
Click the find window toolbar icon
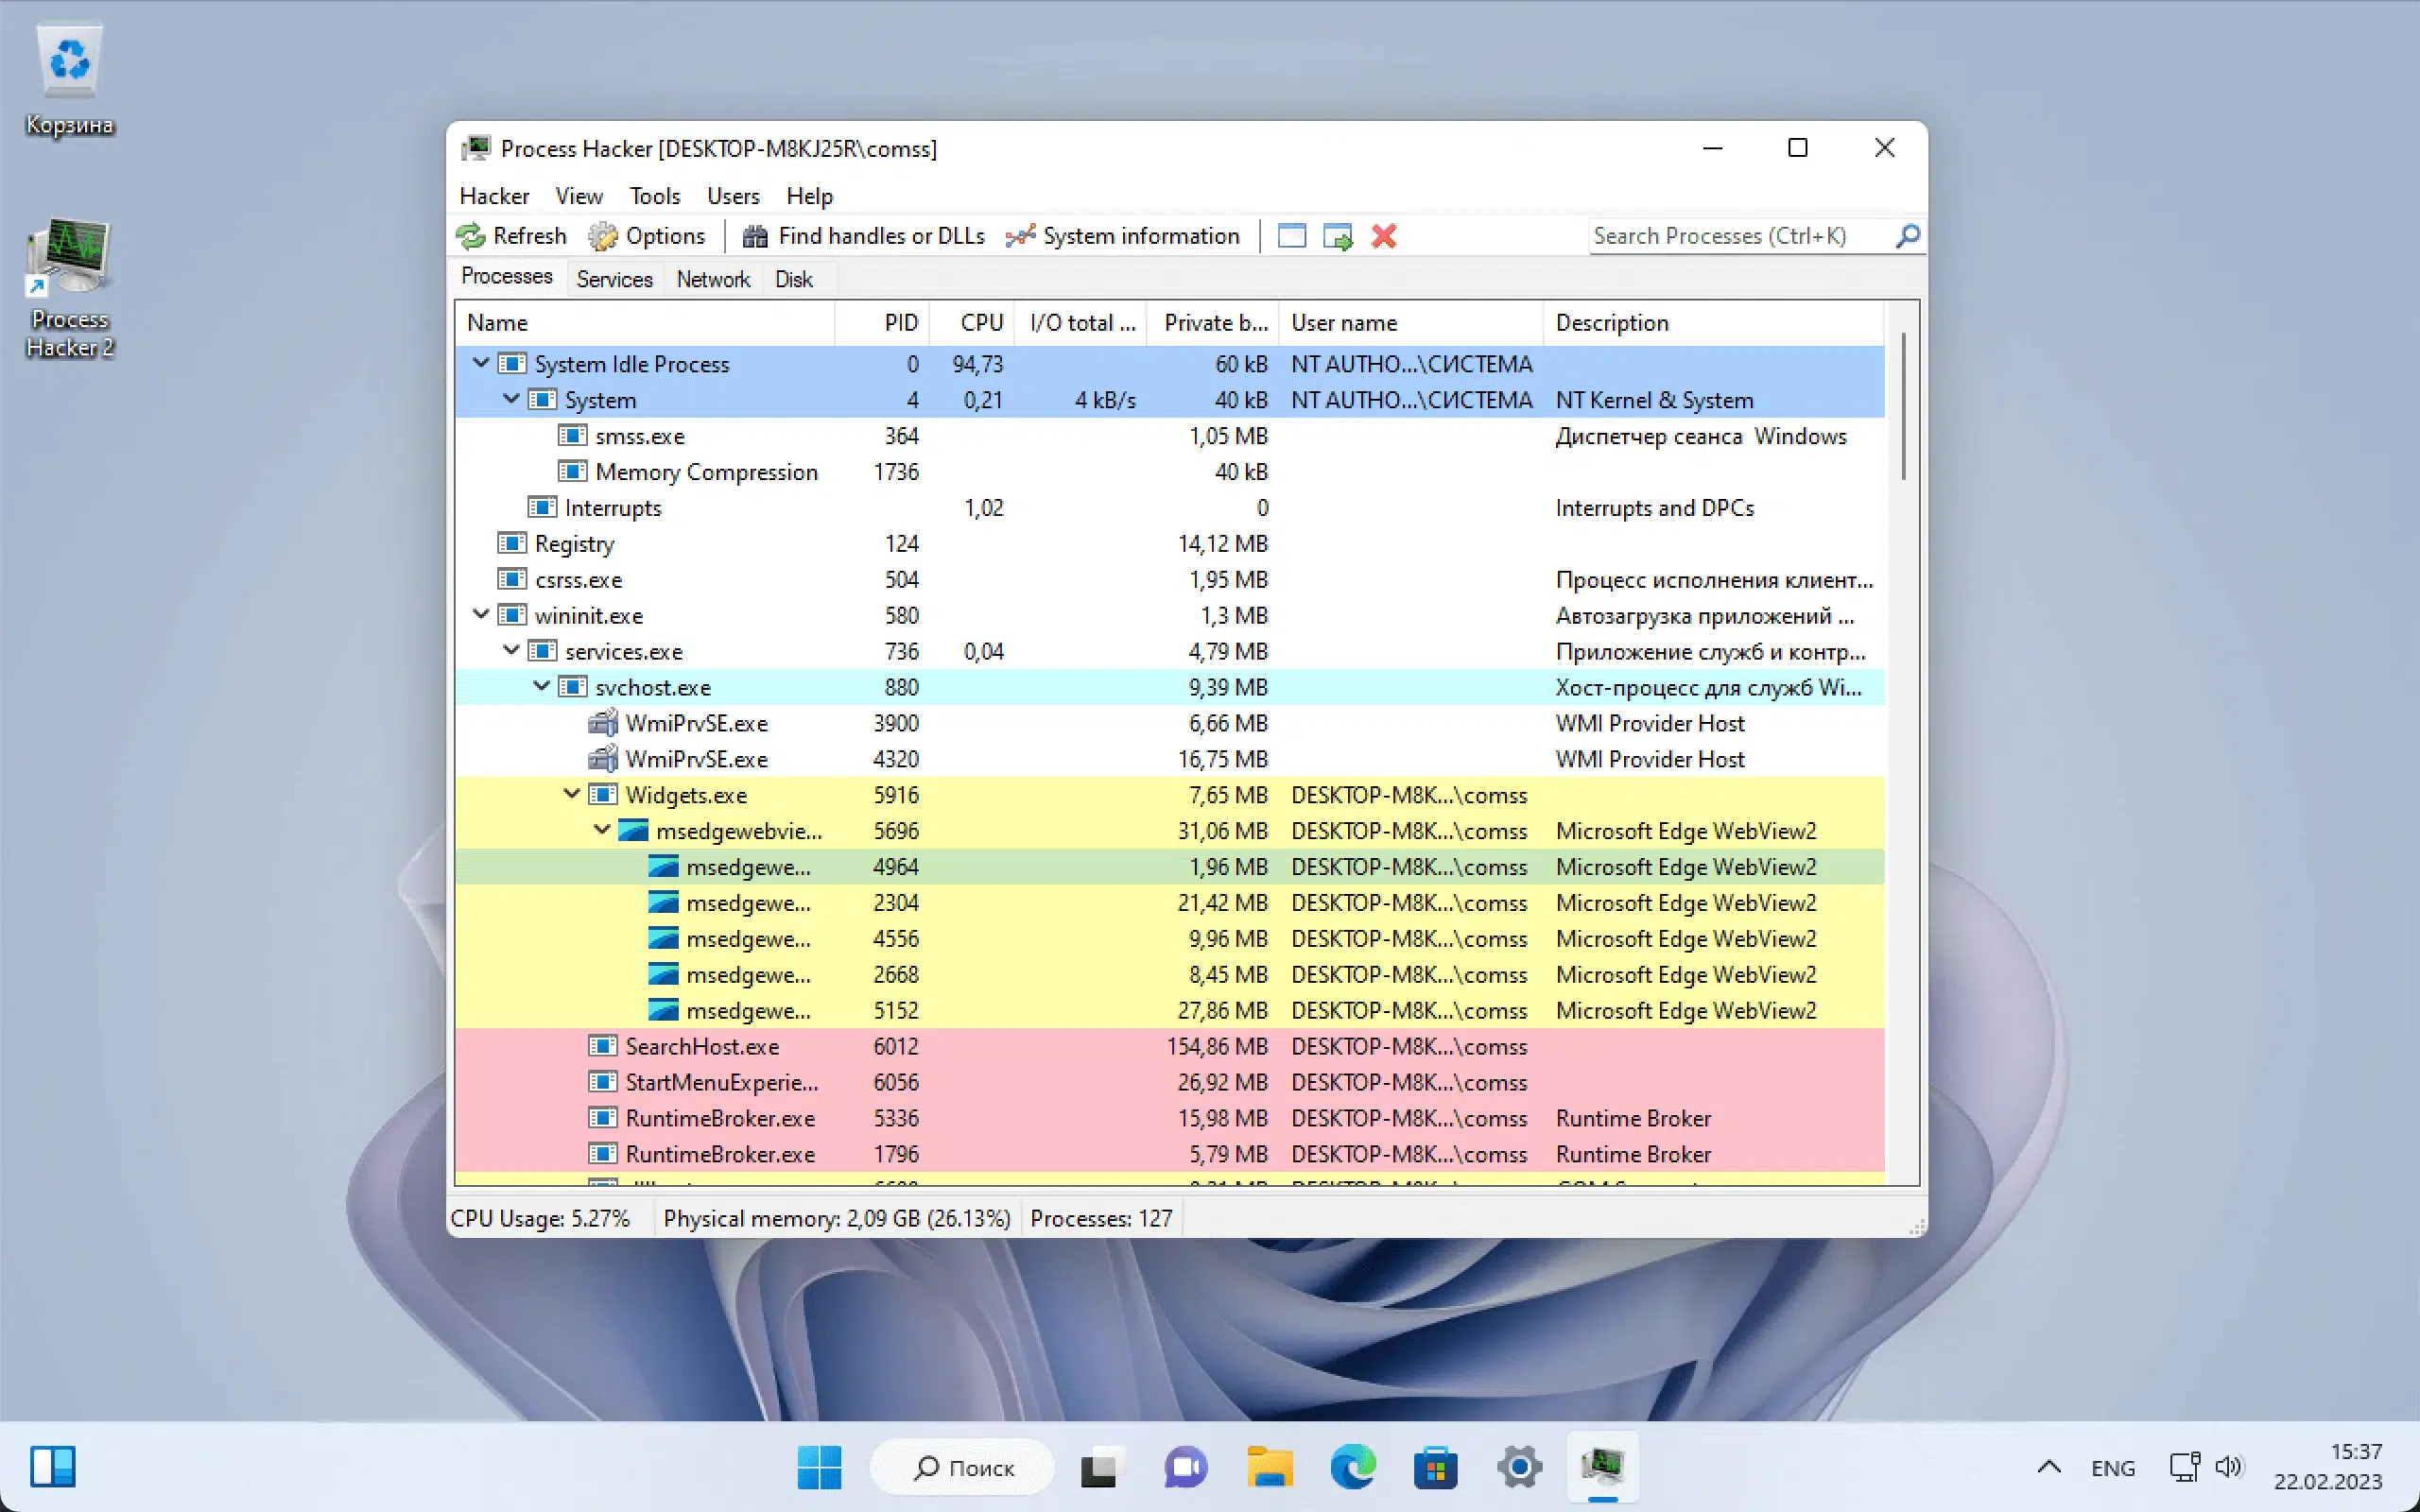(x=1292, y=236)
